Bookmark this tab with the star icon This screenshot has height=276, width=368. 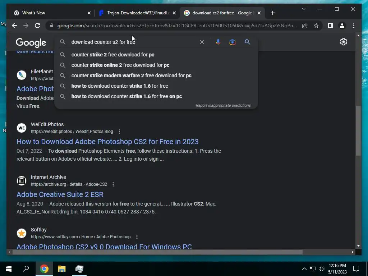(316, 26)
